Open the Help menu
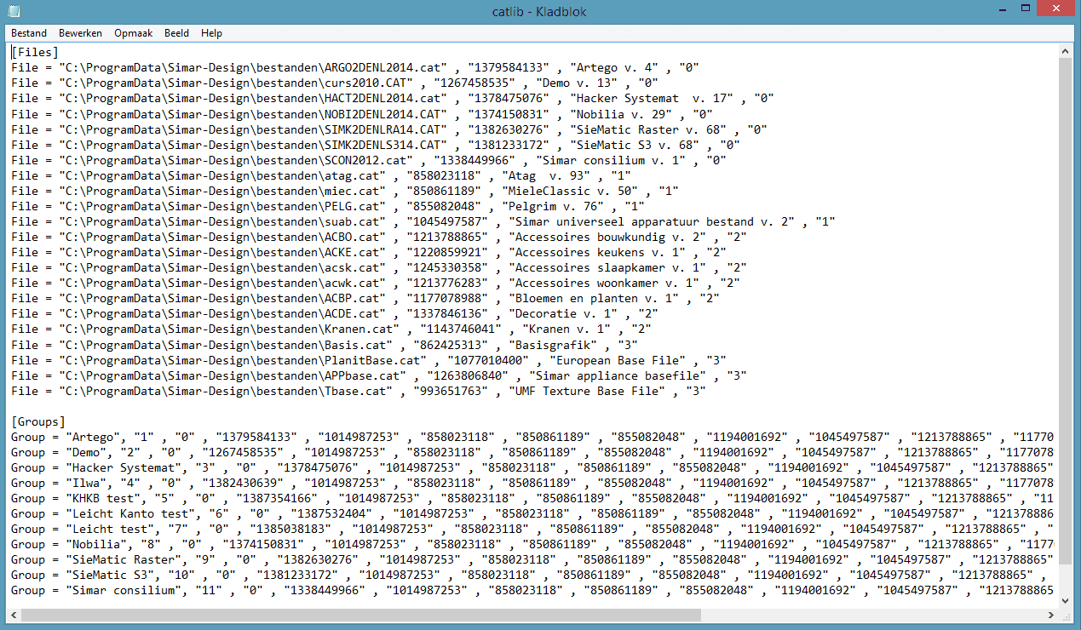Viewport: 1081px width, 630px height. pos(211,33)
